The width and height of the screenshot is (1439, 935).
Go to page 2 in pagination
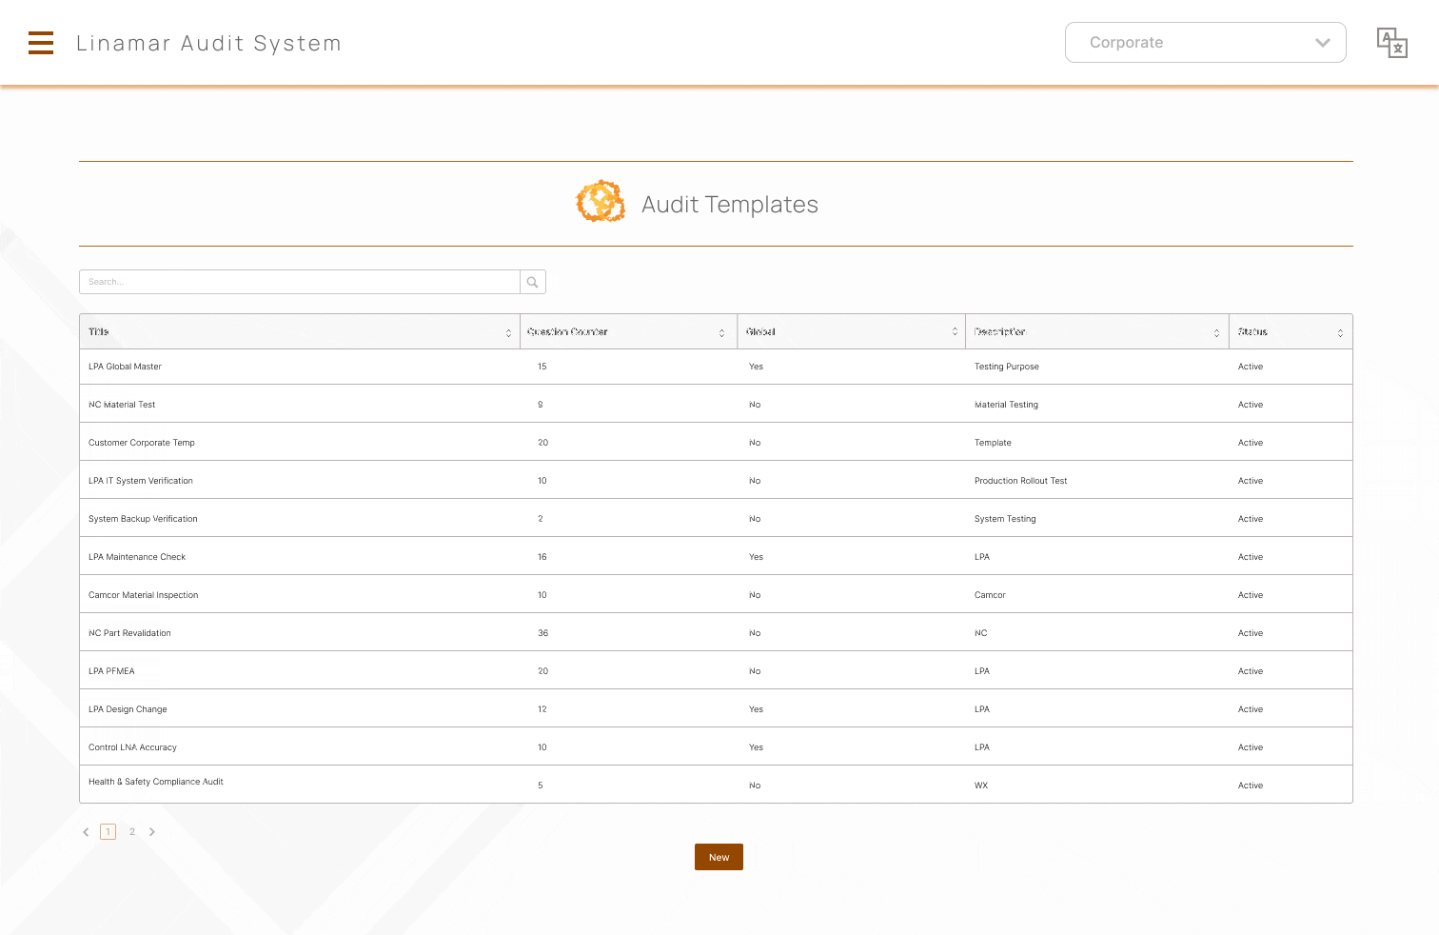(x=132, y=832)
